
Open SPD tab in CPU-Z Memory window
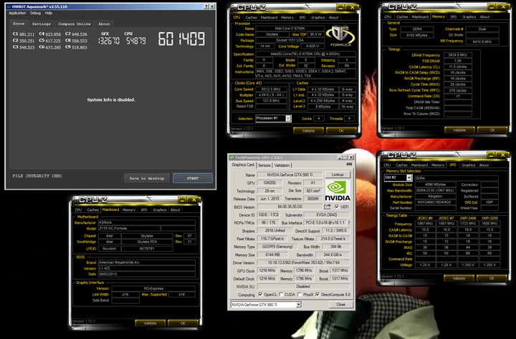tap(454, 16)
